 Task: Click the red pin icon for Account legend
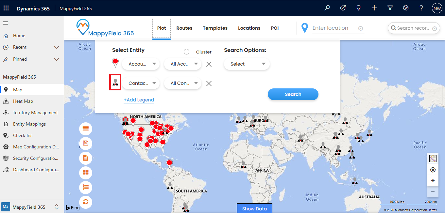click(115, 63)
